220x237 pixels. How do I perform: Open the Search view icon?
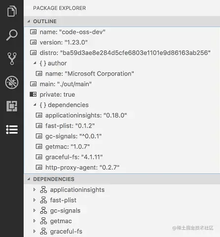(12, 35)
